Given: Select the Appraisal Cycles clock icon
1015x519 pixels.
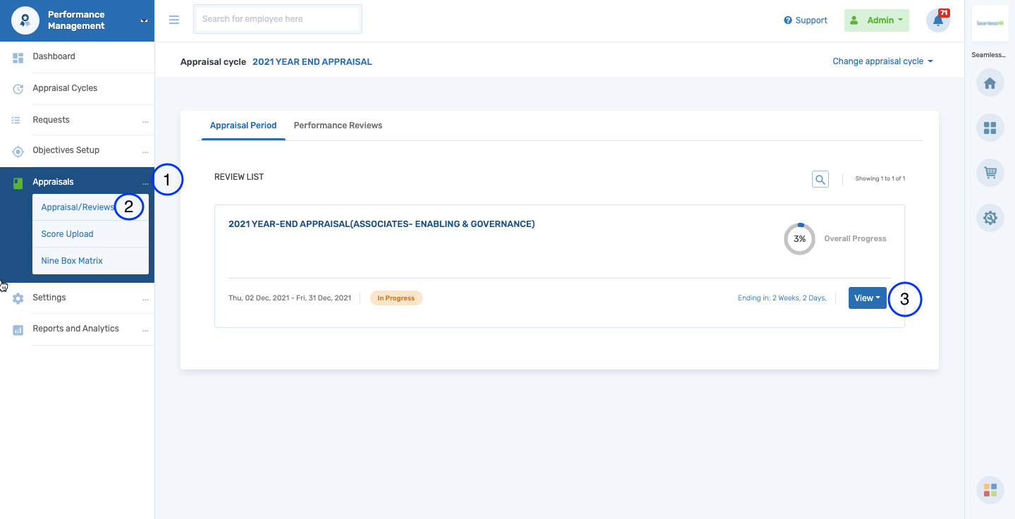Looking at the screenshot, I should (18, 87).
